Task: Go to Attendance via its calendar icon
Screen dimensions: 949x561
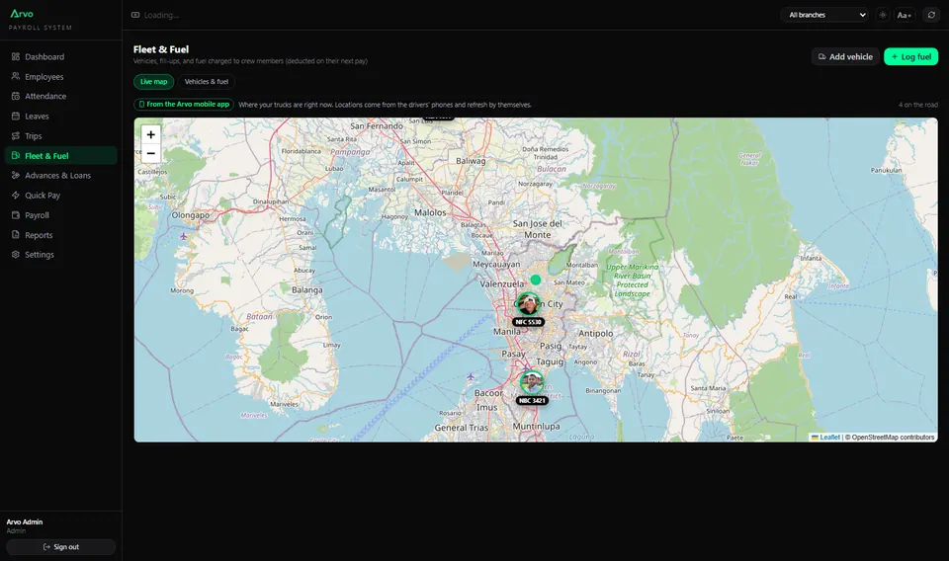Action: pos(16,96)
